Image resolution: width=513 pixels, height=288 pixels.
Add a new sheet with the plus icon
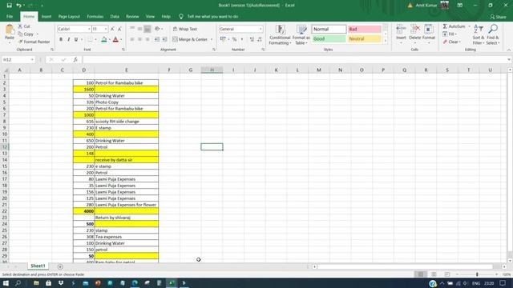[60, 266]
